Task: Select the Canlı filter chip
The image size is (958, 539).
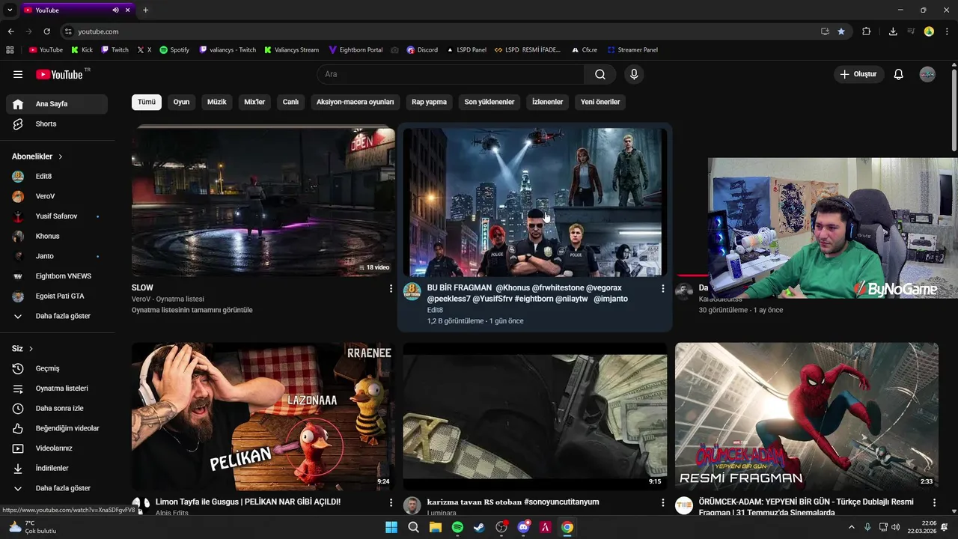Action: [290, 102]
